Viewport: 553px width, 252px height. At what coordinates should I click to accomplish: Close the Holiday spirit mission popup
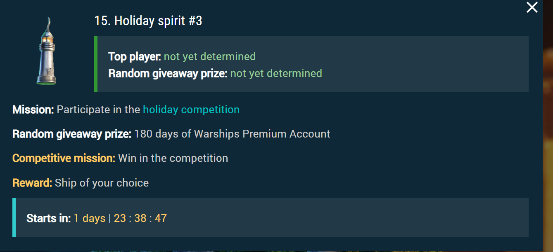[532, 7]
